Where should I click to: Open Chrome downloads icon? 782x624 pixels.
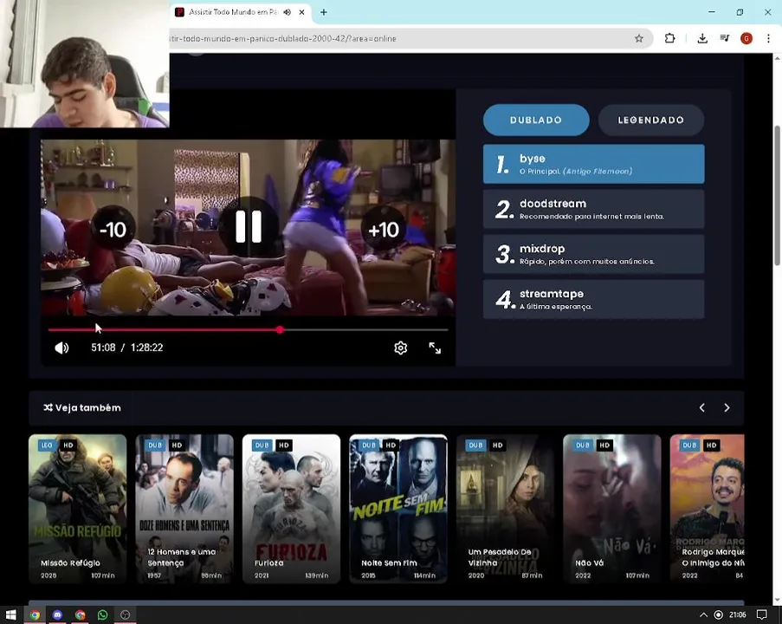[x=702, y=38]
